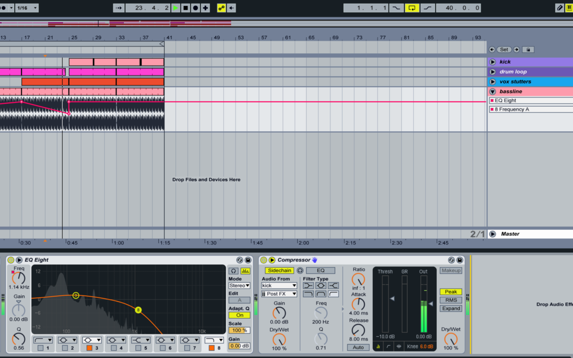Collapse the bassline track with its fold arrow
This screenshot has height=358, width=573.
click(492, 92)
